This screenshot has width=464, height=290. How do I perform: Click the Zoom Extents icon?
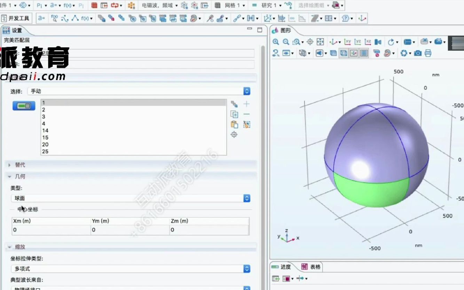point(321,41)
